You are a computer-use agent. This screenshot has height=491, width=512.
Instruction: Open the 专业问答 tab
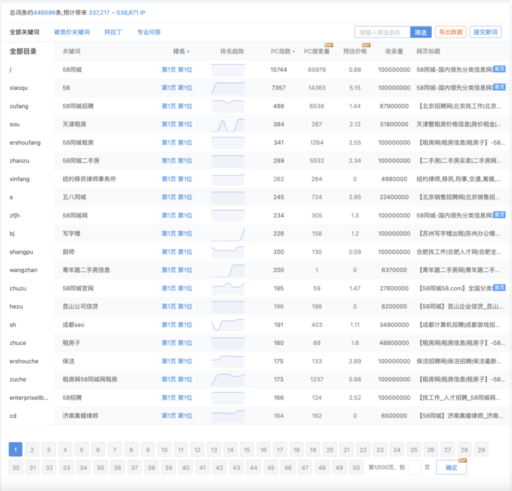tap(149, 32)
